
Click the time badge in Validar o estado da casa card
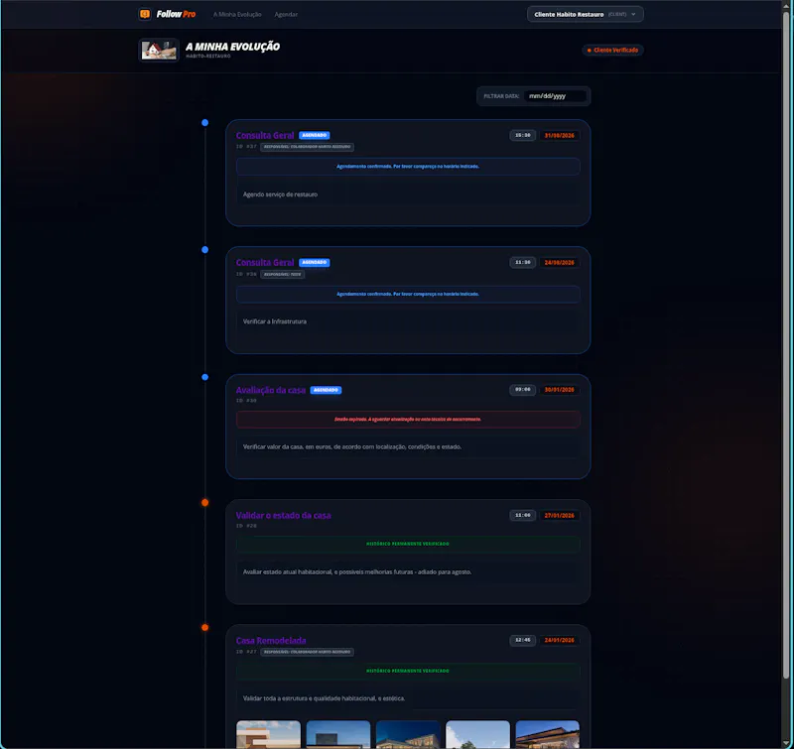(x=523, y=515)
